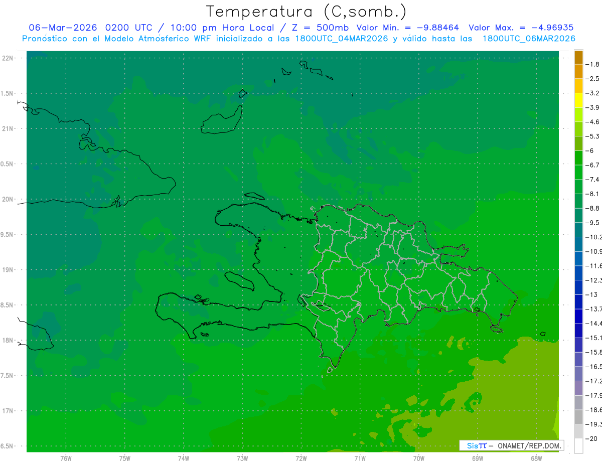The image size is (602, 465).
Task: Click the "18N" latitude label
Action: pos(8,340)
